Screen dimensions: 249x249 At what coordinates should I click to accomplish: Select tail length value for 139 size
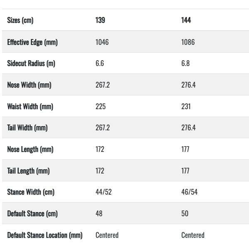[100, 171]
